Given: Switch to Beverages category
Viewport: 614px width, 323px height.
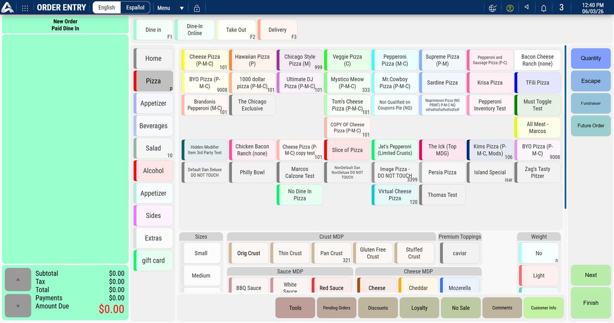Looking at the screenshot, I should pyautogui.click(x=153, y=126).
